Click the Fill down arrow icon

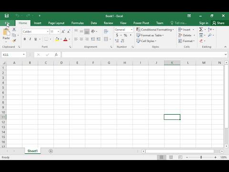(201, 35)
